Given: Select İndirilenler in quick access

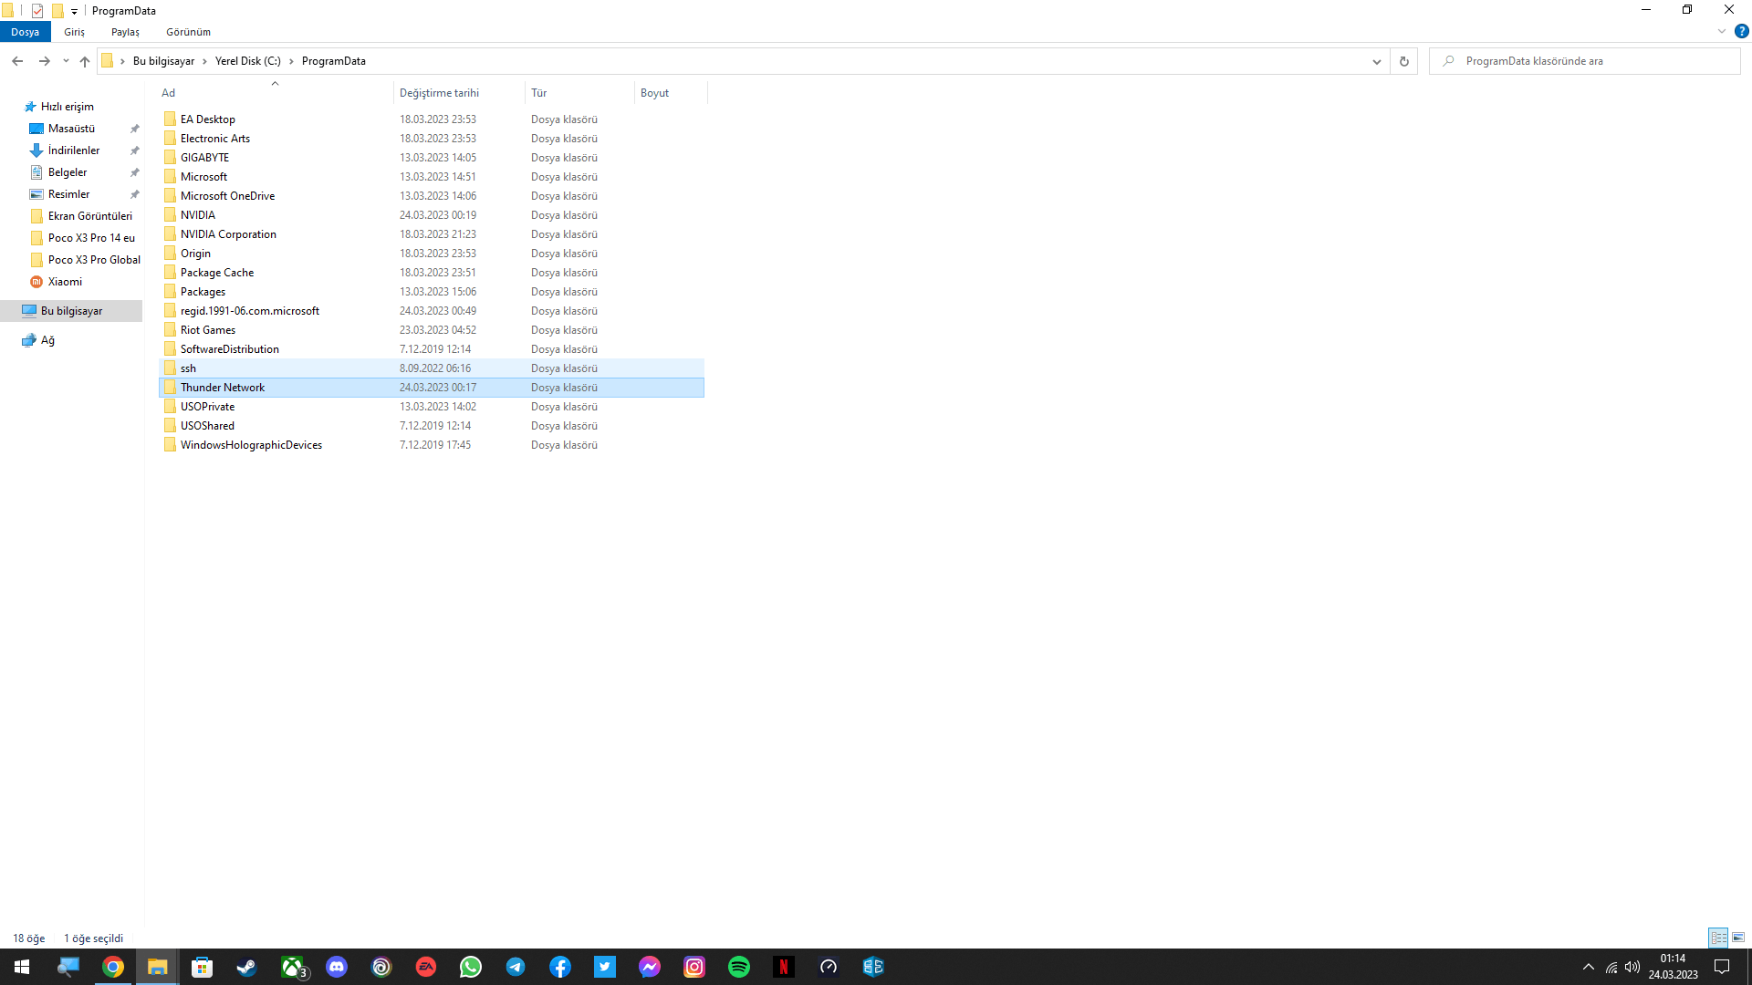Looking at the screenshot, I should 74,150.
